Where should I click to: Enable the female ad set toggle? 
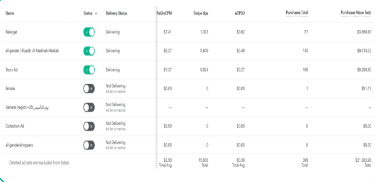click(89, 89)
